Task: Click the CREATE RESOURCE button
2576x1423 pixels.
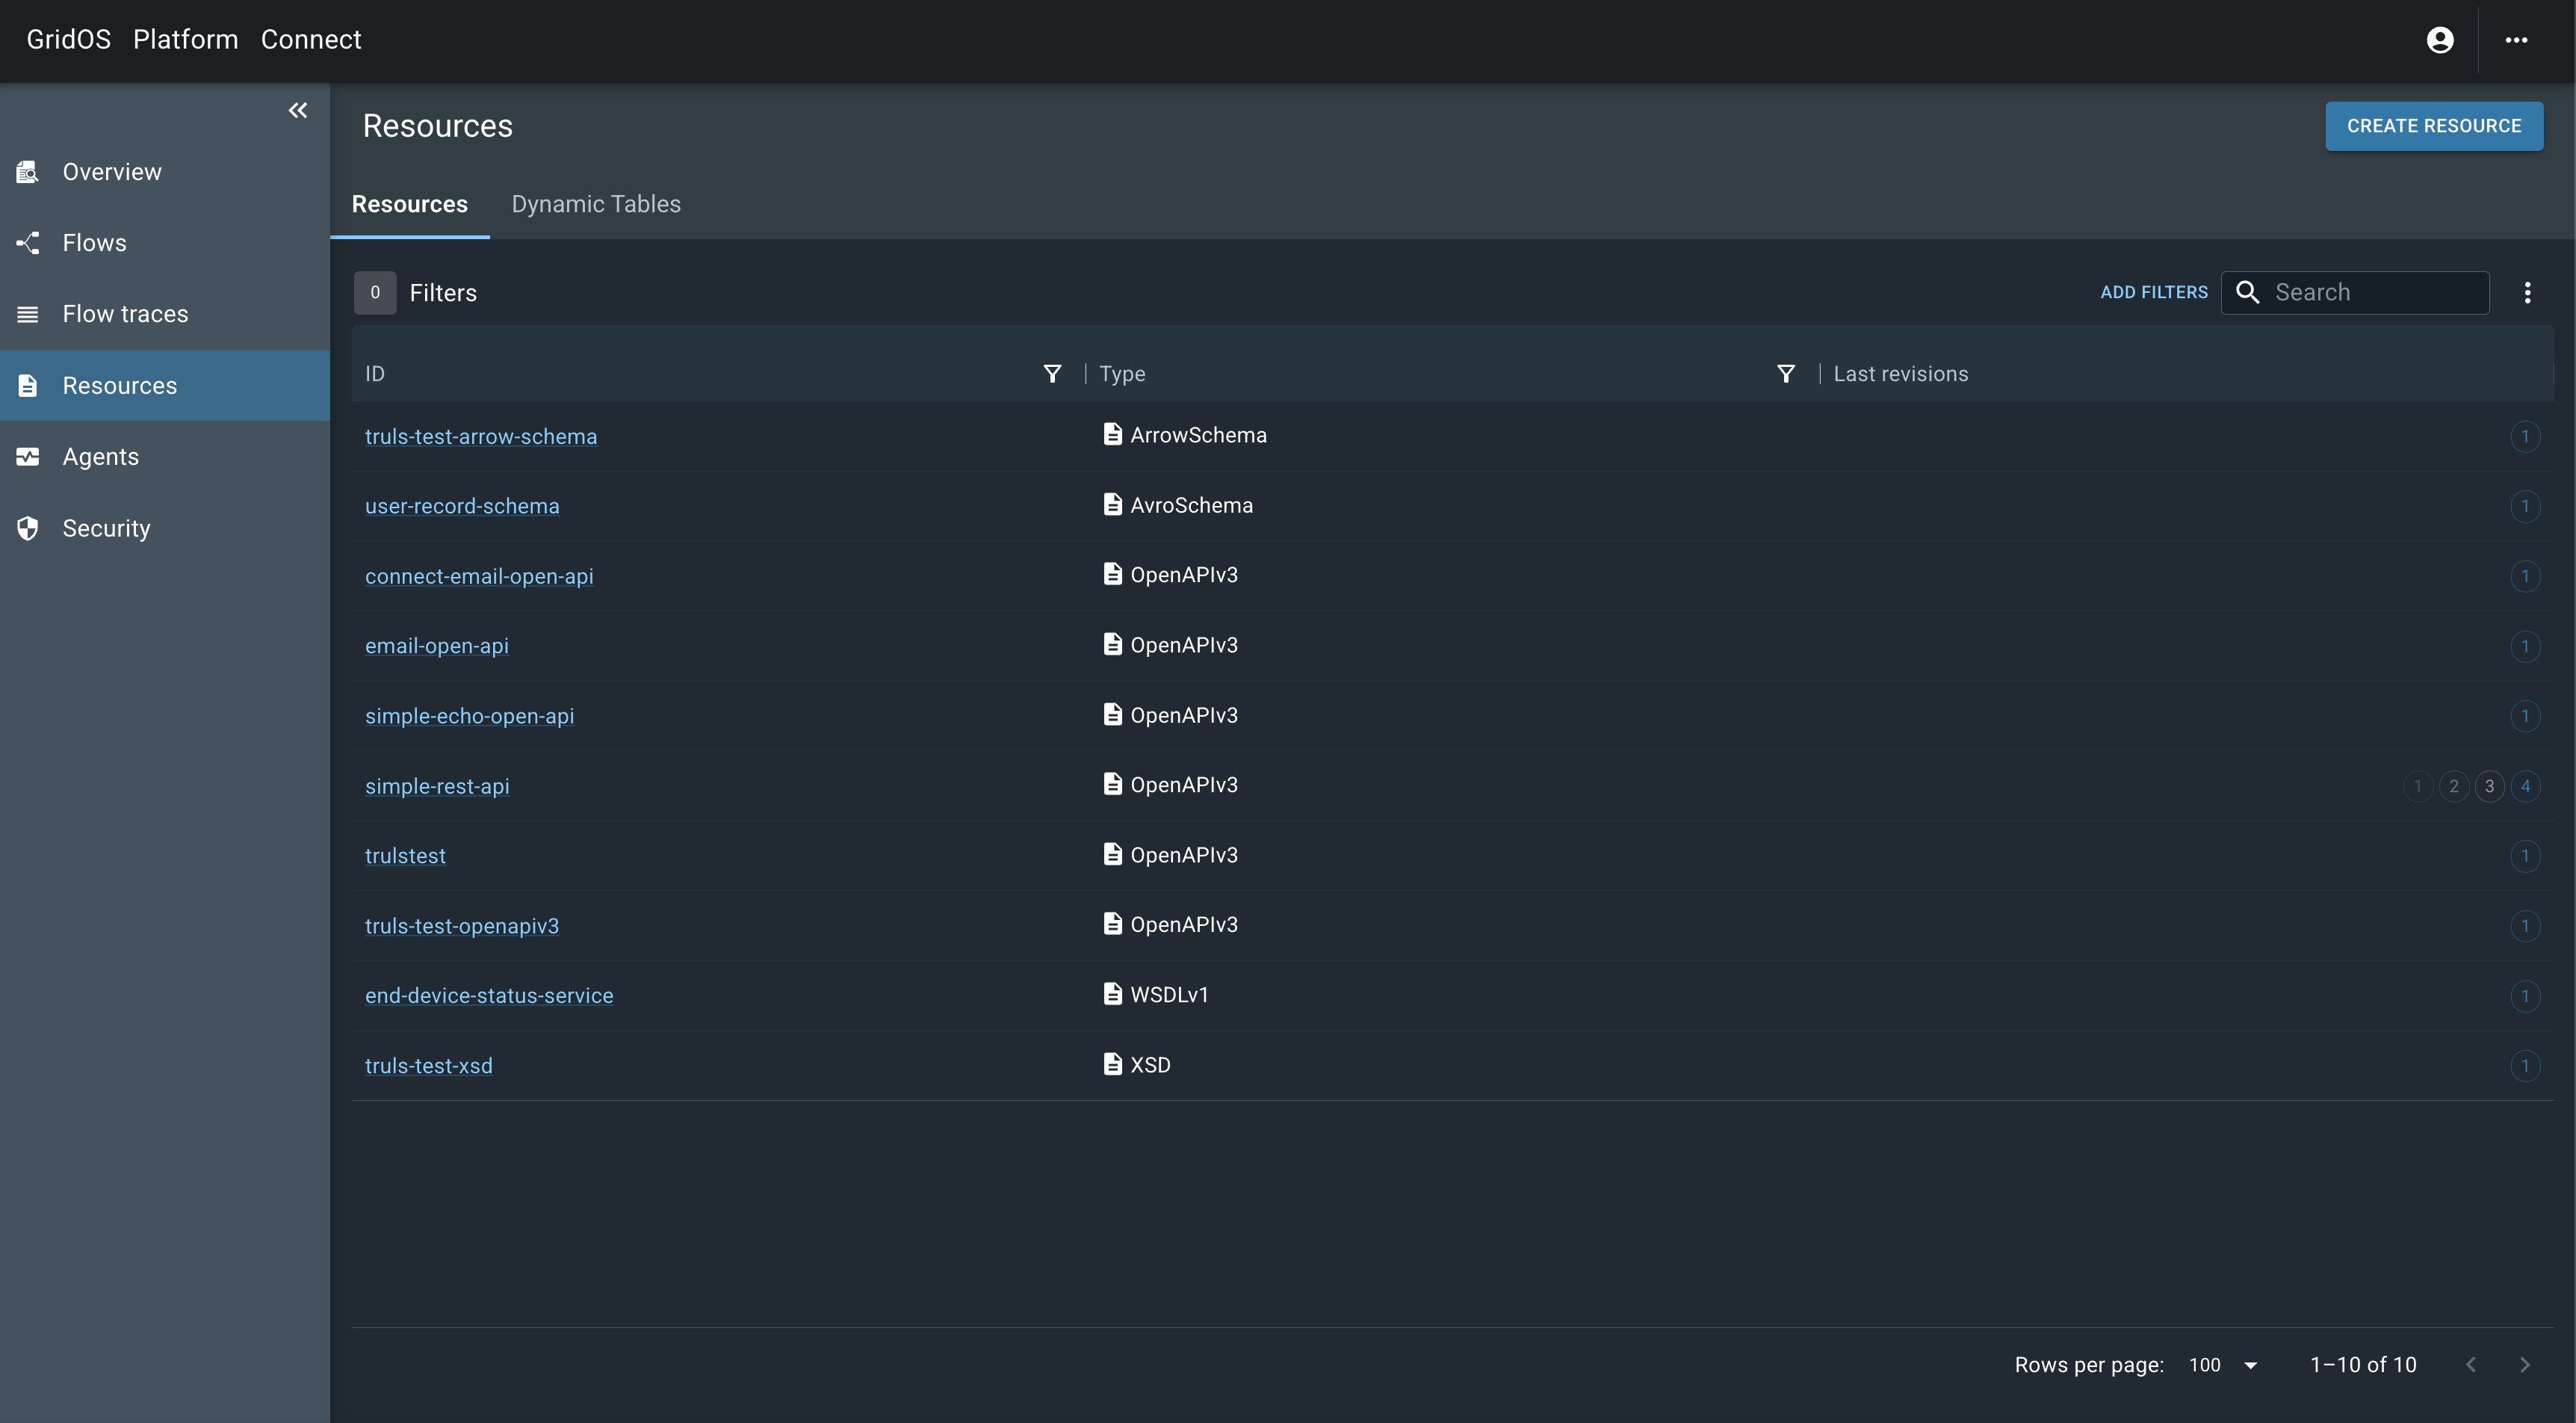Action: pyautogui.click(x=2434, y=126)
